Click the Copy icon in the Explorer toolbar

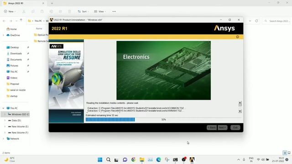pyautogui.click(x=33, y=11)
